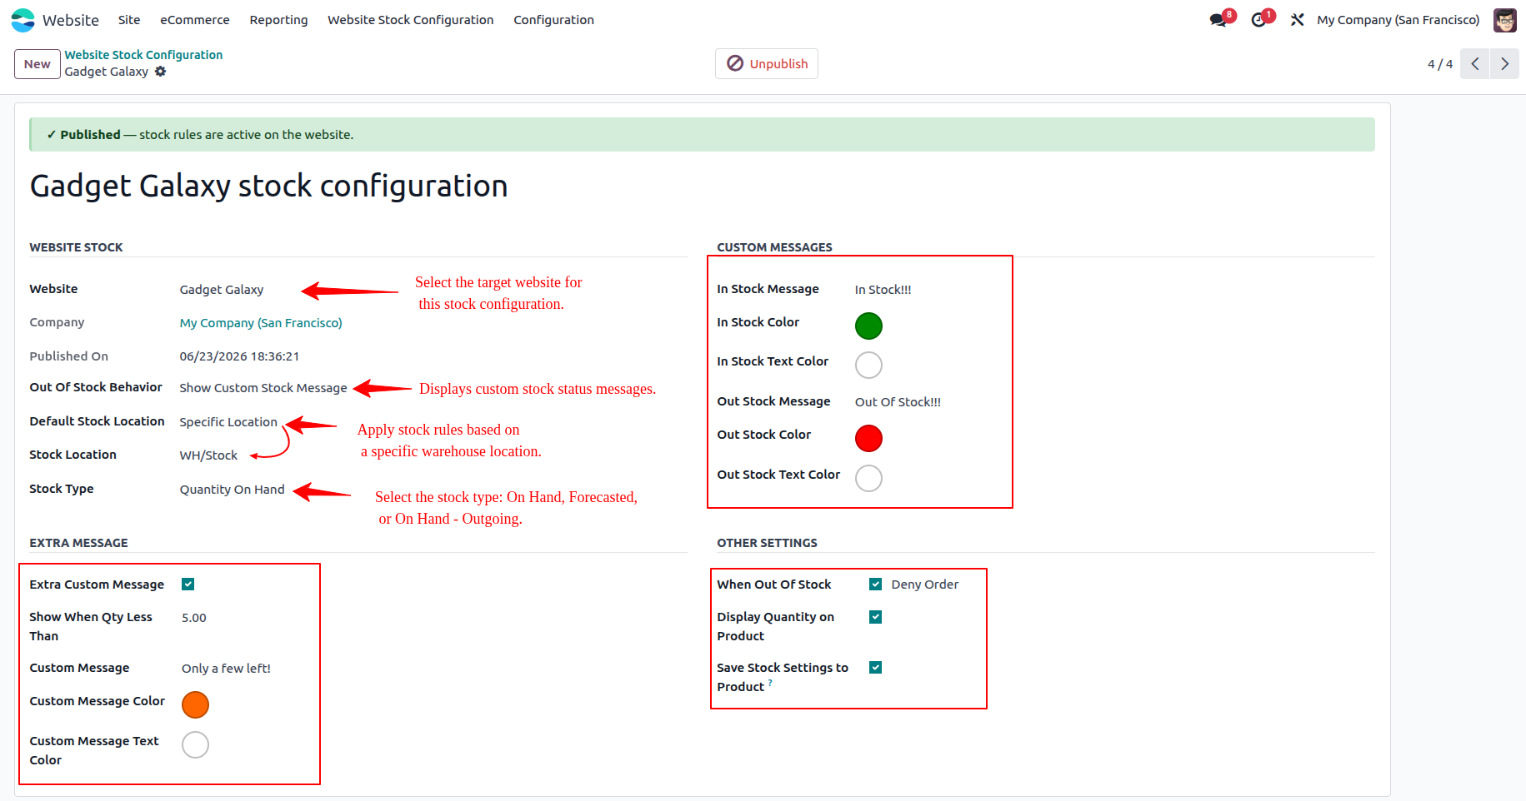The image size is (1526, 801).
Task: Open the Out Of Stock Behavior dropdown
Action: pyautogui.click(x=263, y=388)
